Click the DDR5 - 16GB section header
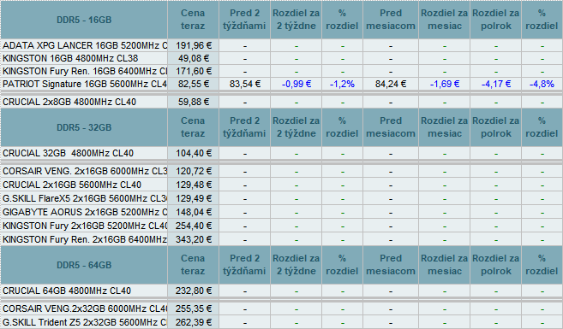 point(84,20)
